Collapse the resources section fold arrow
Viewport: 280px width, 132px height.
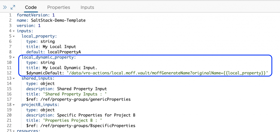pyautogui.click(x=13, y=131)
